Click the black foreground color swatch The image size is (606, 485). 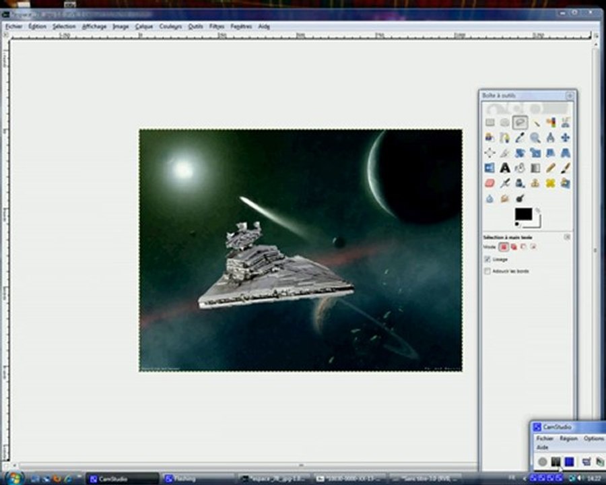[x=523, y=214]
